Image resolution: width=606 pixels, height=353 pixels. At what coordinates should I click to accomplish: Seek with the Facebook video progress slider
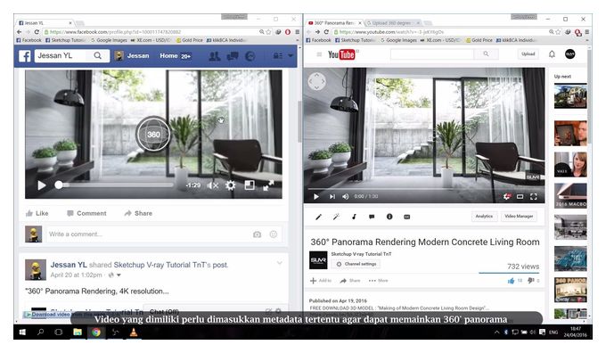115,185
